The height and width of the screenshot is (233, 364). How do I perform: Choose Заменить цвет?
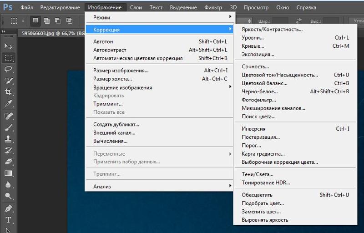pyautogui.click(x=295, y=212)
